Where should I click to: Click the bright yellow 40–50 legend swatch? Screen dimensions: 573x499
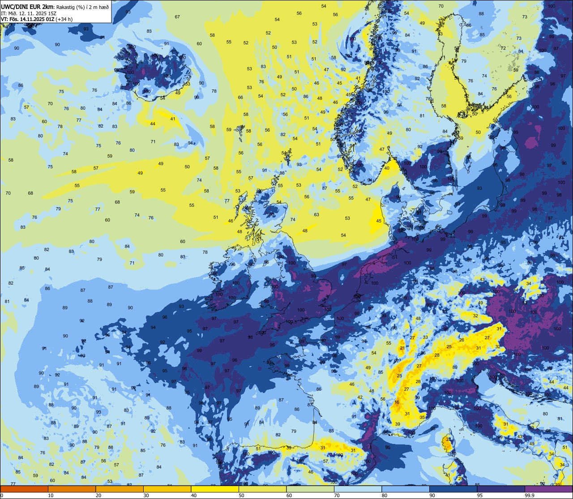(x=215, y=489)
